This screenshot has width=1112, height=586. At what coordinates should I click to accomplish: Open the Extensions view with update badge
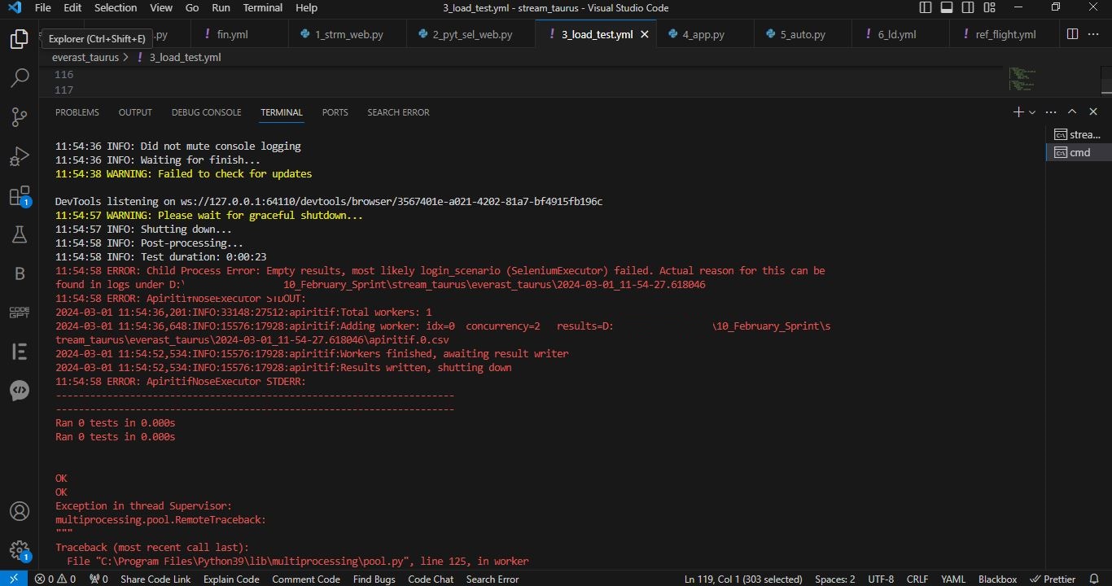[19, 195]
